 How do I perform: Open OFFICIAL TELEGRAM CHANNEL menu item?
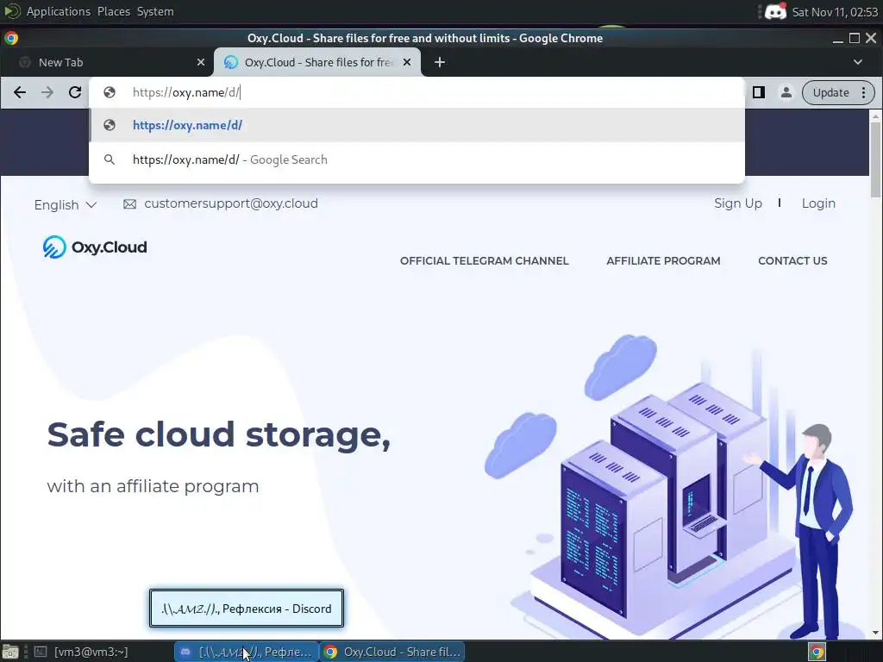[x=485, y=260]
